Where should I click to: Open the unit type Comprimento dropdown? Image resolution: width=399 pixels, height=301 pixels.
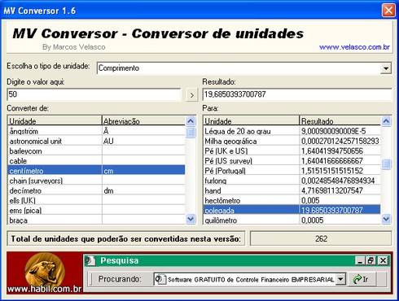(386, 68)
